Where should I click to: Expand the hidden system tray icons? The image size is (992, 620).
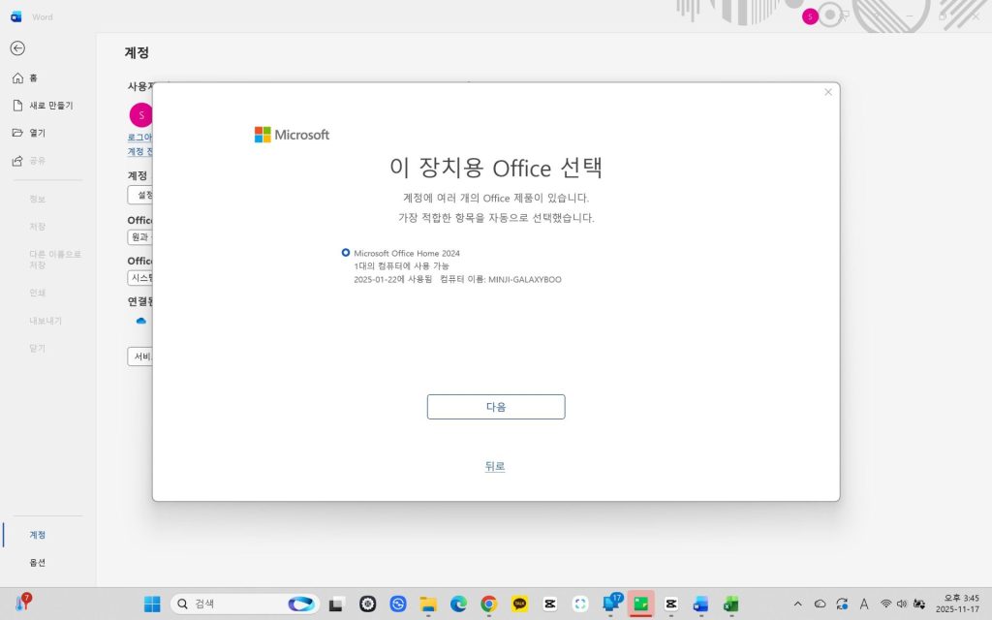click(797, 604)
